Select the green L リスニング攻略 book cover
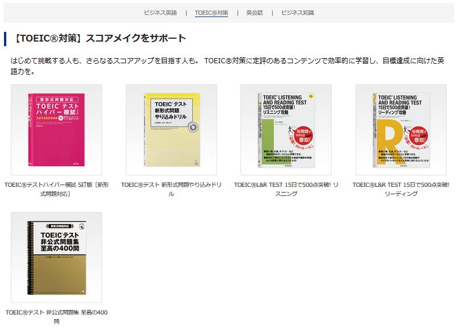 coord(286,130)
